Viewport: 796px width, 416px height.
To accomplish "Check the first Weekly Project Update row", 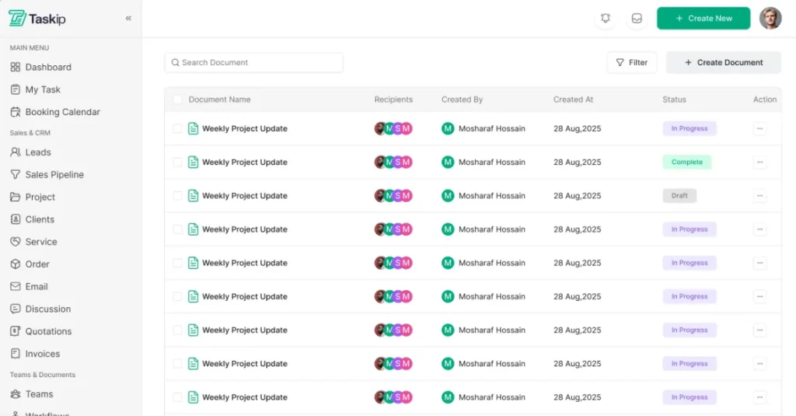I will pos(178,129).
